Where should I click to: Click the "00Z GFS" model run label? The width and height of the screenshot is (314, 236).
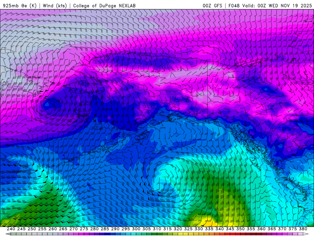coord(212,6)
